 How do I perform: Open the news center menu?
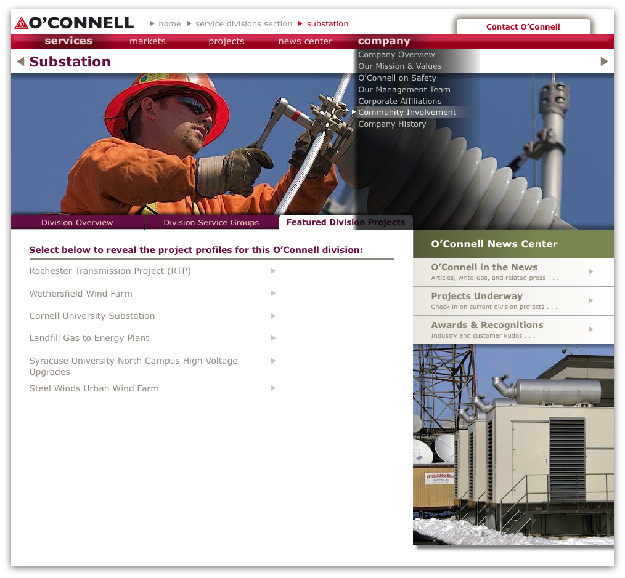pos(305,41)
